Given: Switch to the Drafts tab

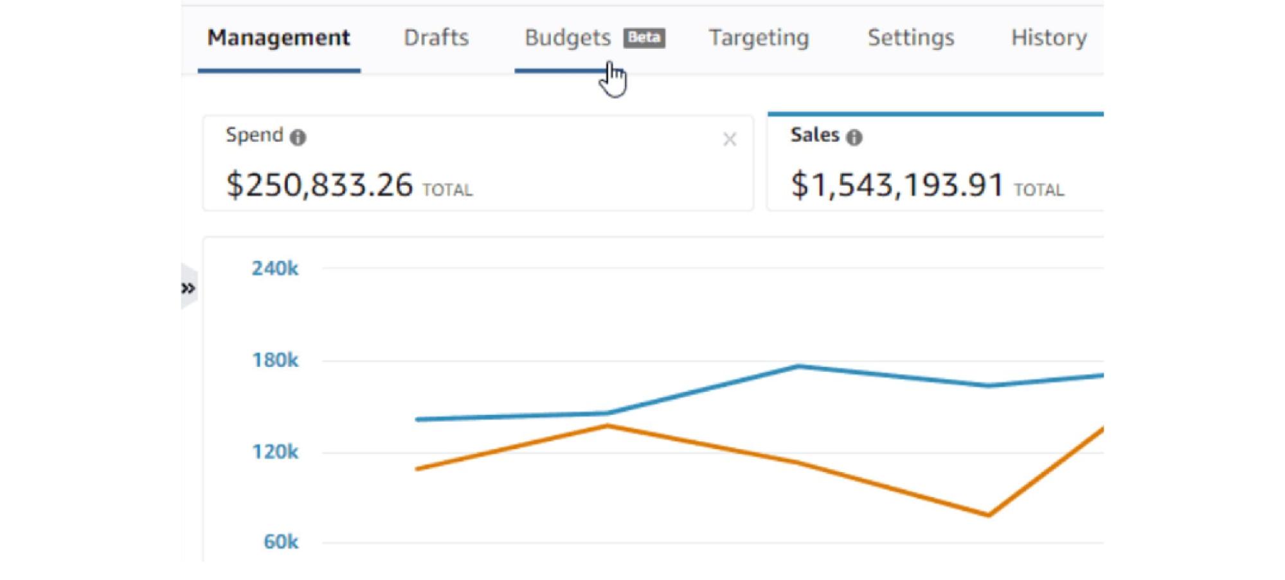Looking at the screenshot, I should point(436,37).
